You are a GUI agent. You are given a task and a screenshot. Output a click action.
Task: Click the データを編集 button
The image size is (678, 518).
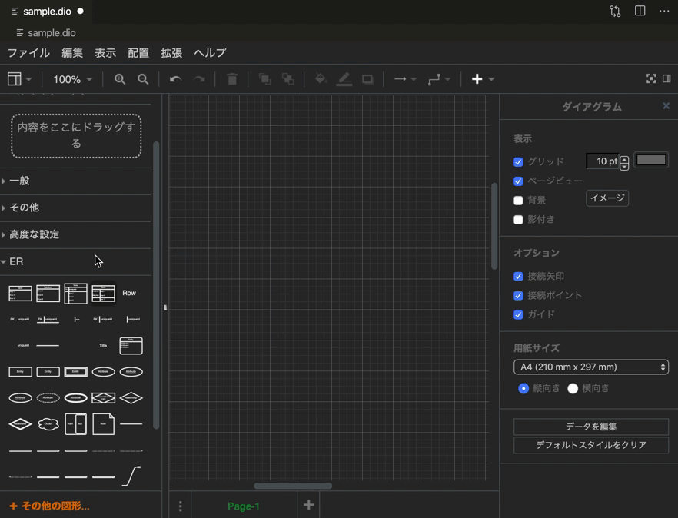pos(590,426)
